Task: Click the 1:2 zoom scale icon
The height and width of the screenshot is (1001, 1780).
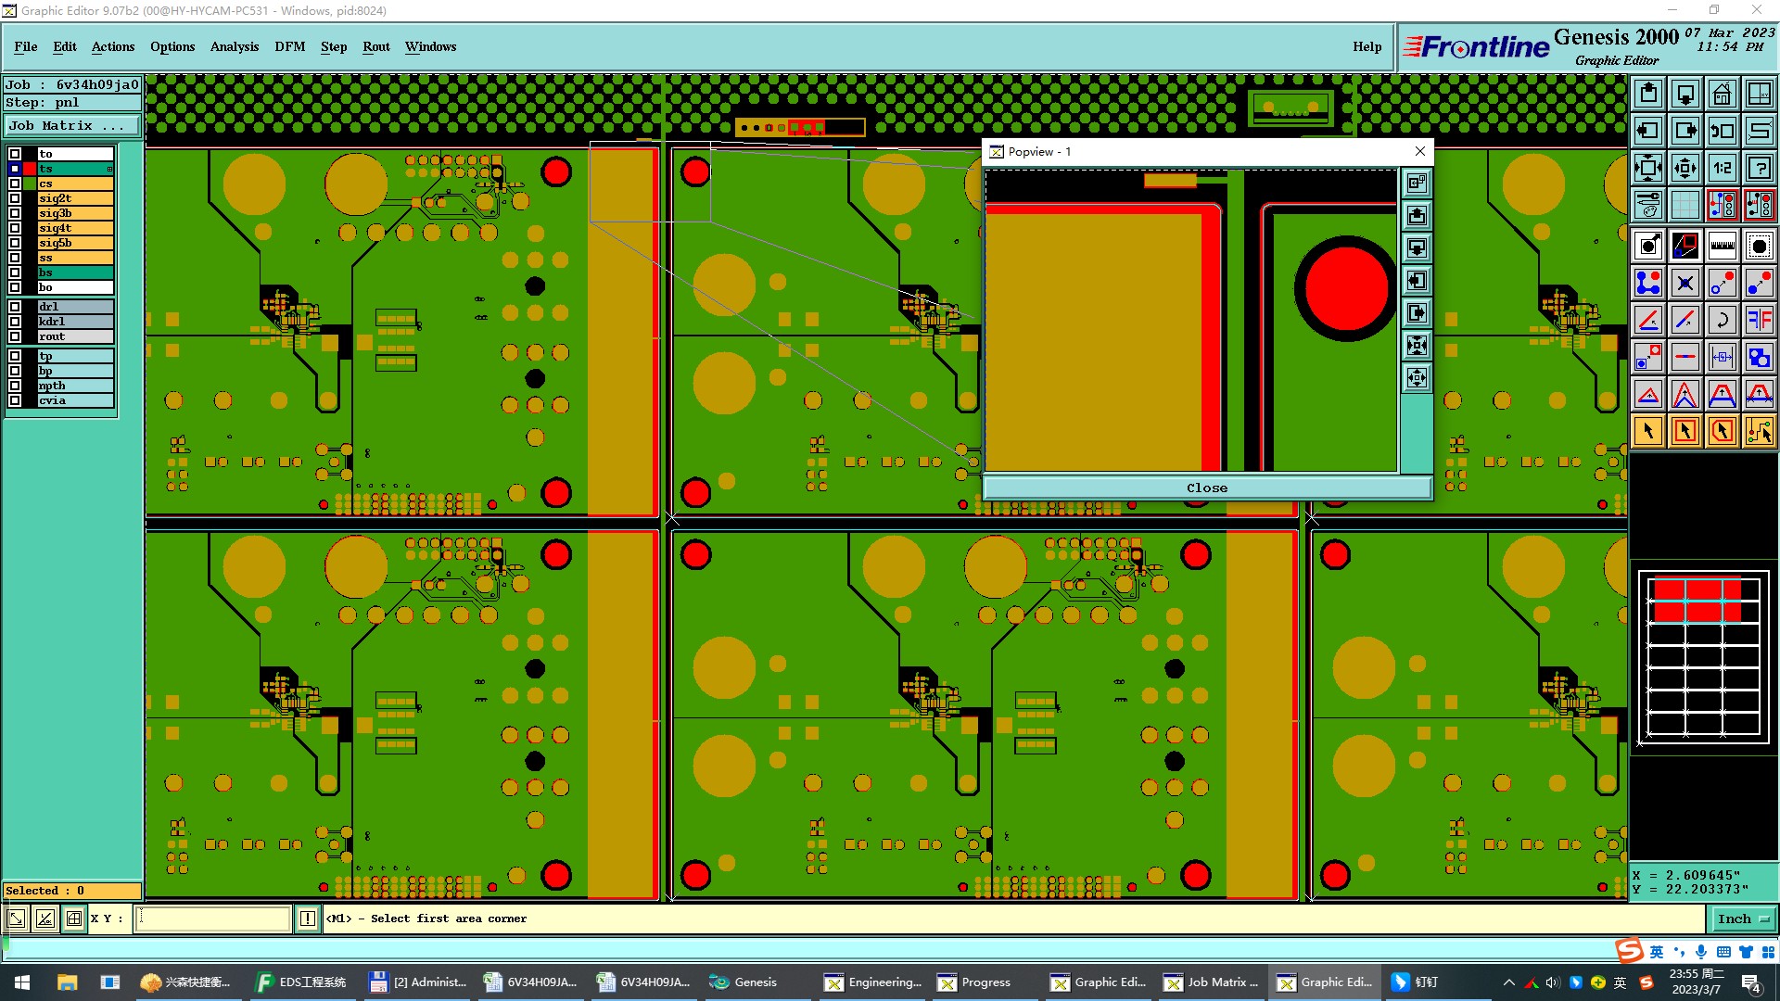Action: point(1722,168)
